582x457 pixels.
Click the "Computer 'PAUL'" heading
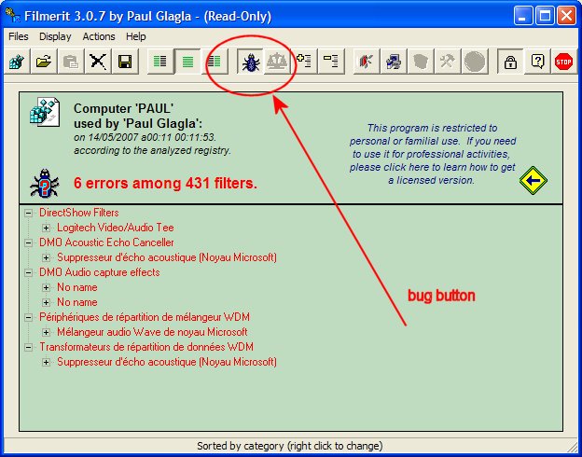(124, 108)
